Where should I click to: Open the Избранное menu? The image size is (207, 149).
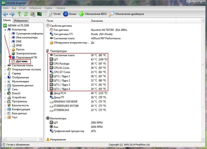(35, 8)
